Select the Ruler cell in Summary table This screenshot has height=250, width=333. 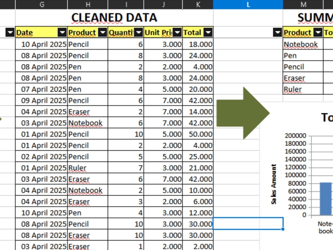[x=303, y=89]
